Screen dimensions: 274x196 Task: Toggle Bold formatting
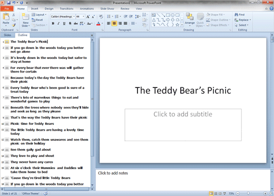pos(53,23)
